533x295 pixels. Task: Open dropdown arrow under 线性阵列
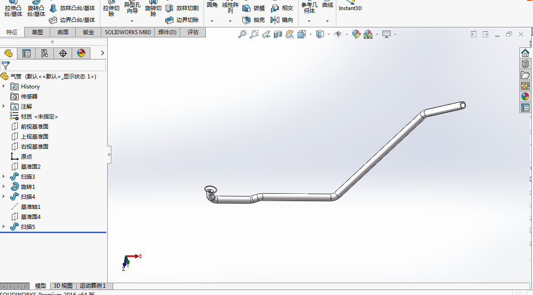[x=230, y=21]
